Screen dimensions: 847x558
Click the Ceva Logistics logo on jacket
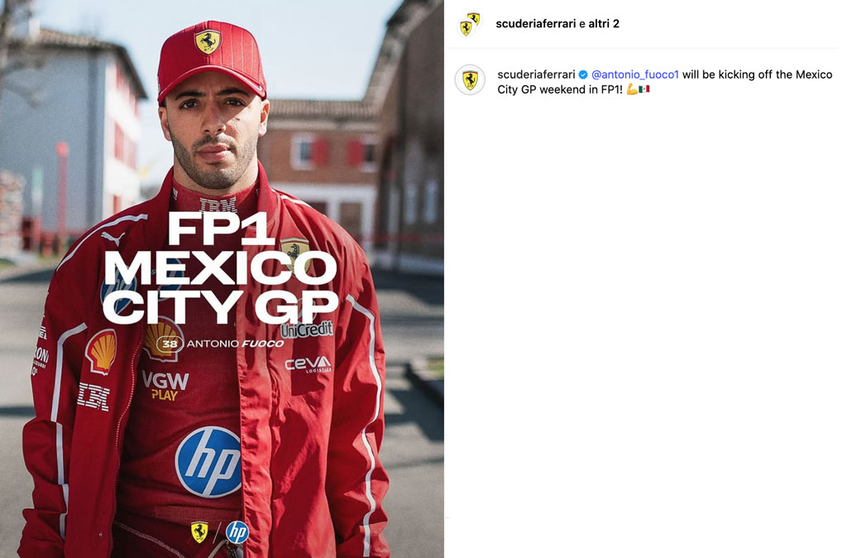coord(308,364)
